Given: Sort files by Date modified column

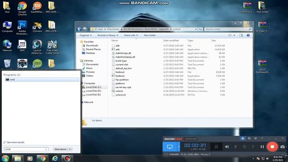Looking at the screenshot, I should (x=171, y=40).
